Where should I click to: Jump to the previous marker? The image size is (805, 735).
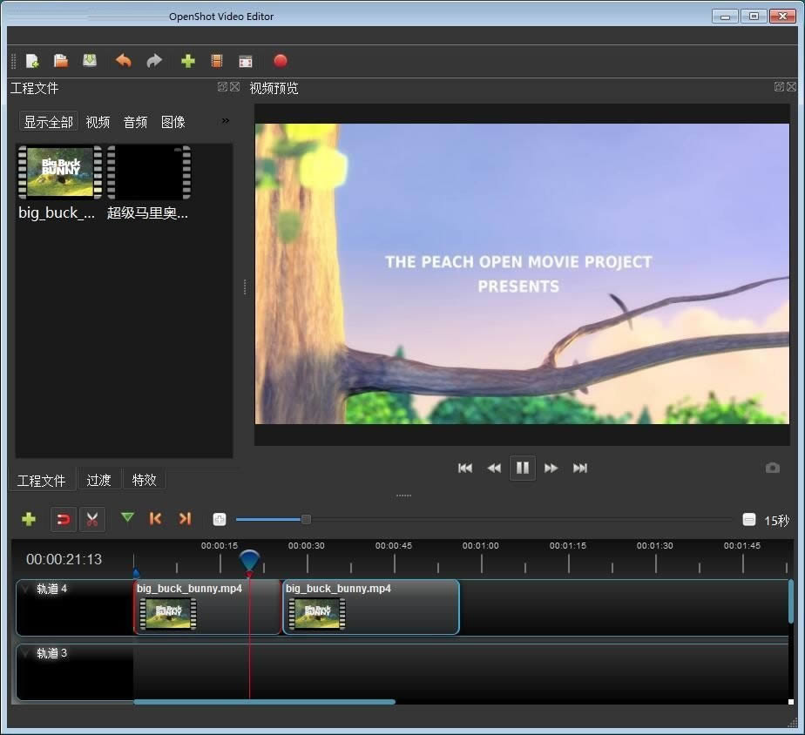pyautogui.click(x=155, y=518)
